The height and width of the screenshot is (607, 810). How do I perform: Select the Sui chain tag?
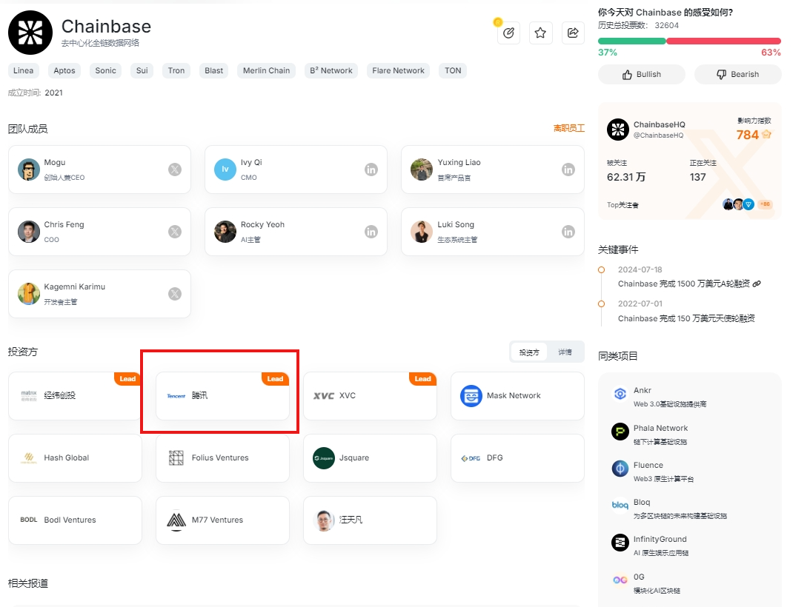pos(142,71)
